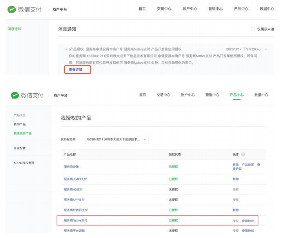This screenshot has height=238, width=284.
Task: Open the help question mark beside 操作
Action: click(243, 154)
